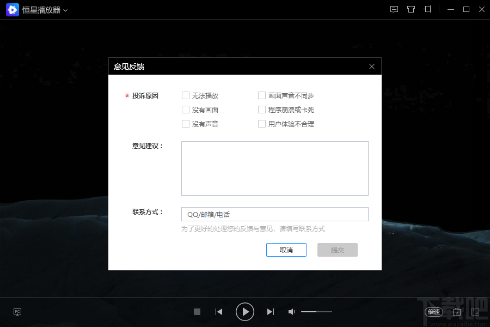The height and width of the screenshot is (327, 490).
Task: Open the skin shirt icon
Action: point(411,9)
